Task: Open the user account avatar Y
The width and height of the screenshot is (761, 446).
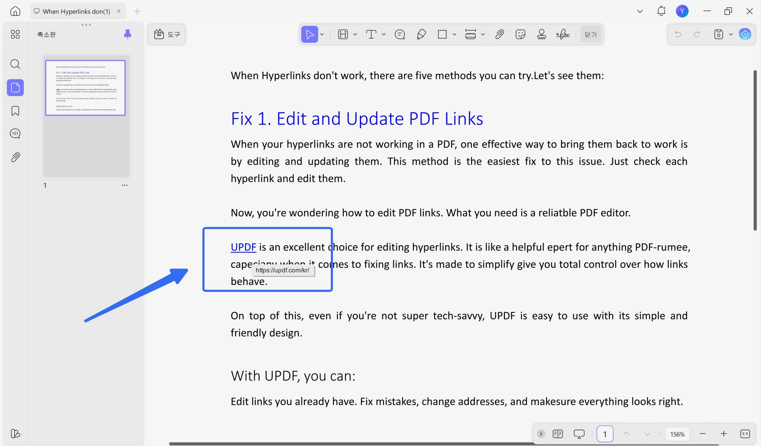Action: click(x=682, y=11)
